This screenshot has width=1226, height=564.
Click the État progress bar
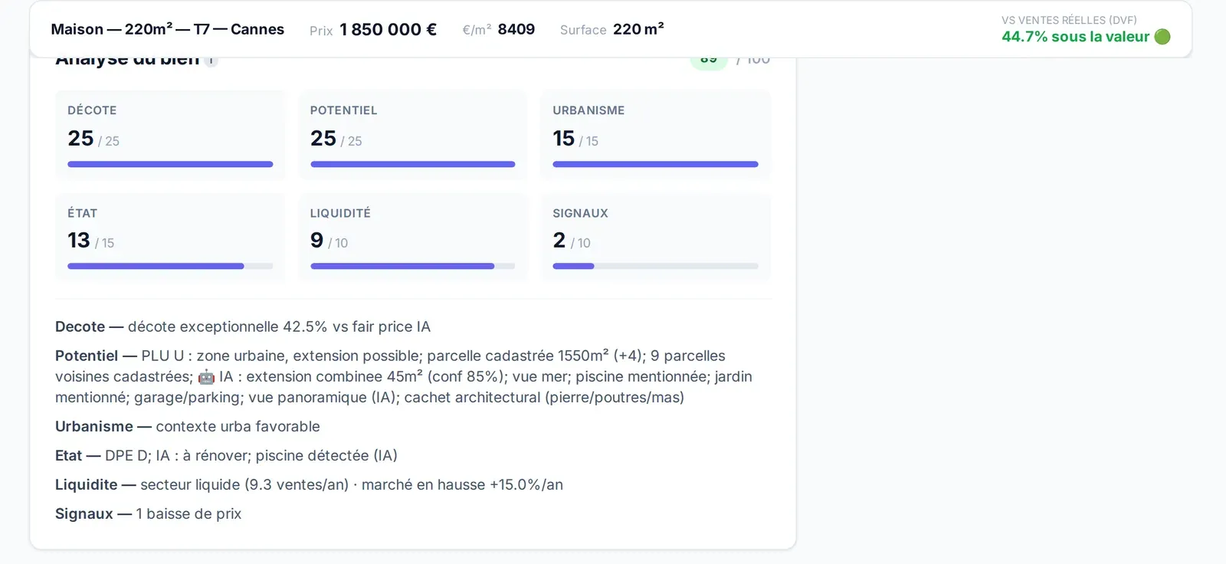[170, 266]
